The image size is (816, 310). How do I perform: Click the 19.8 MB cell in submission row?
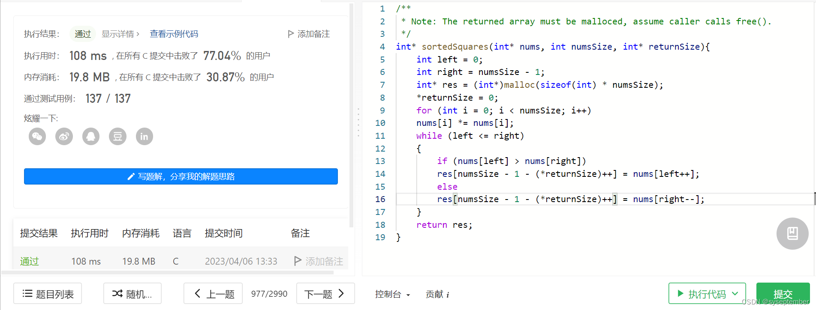[x=139, y=261]
